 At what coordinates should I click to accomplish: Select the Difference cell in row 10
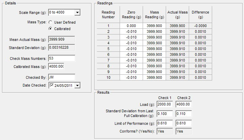pos(200,77)
